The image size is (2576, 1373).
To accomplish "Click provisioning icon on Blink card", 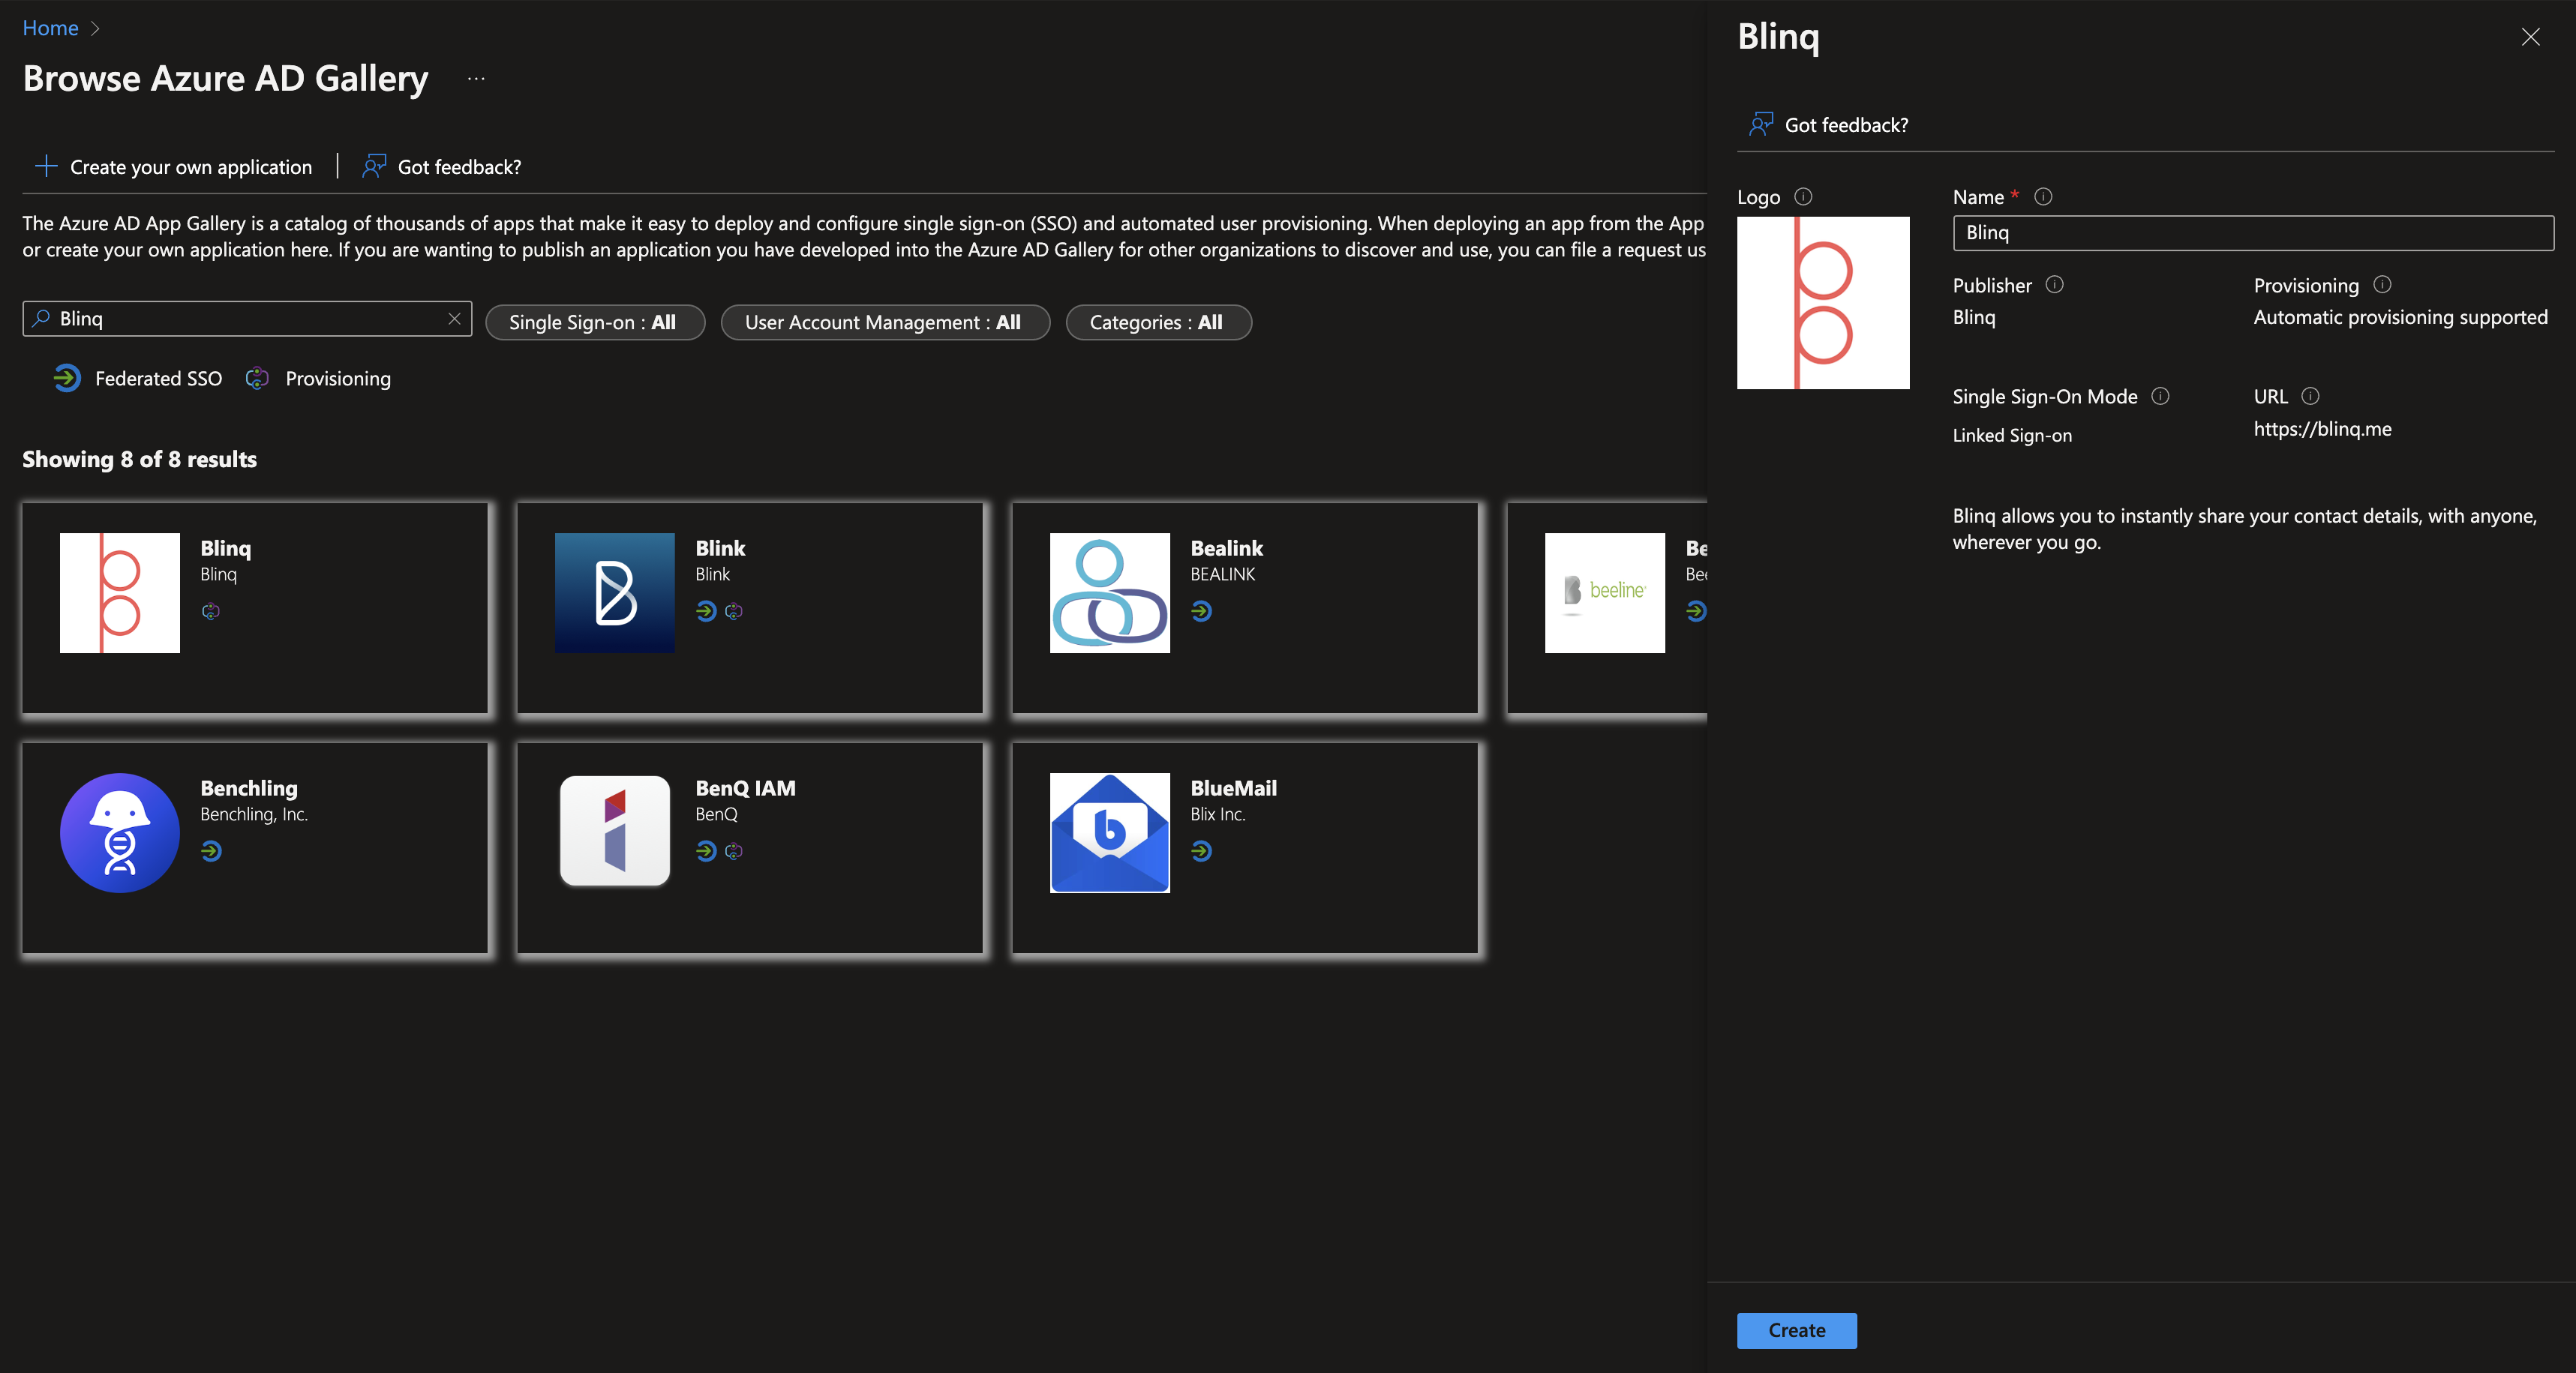I will tap(734, 612).
